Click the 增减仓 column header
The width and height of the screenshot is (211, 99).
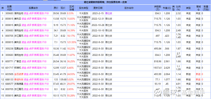(x=198, y=8)
